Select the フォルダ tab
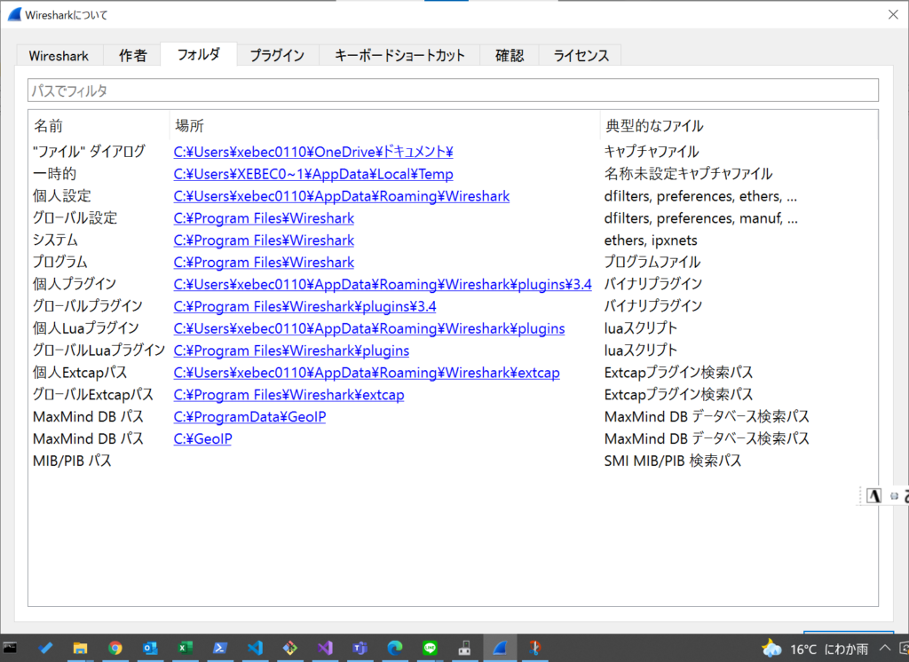The width and height of the screenshot is (909, 662). click(198, 54)
